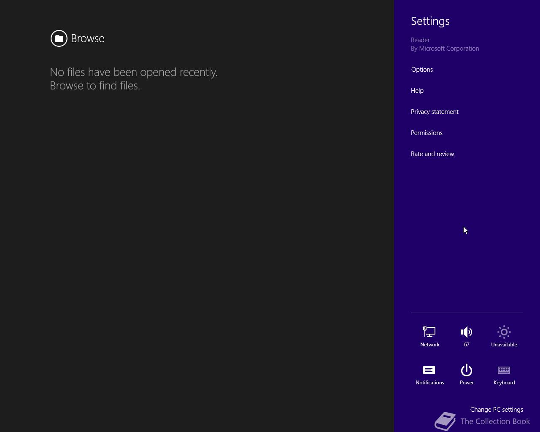This screenshot has width=540, height=432.
Task: Click the Keyboard icon
Action: click(x=504, y=370)
